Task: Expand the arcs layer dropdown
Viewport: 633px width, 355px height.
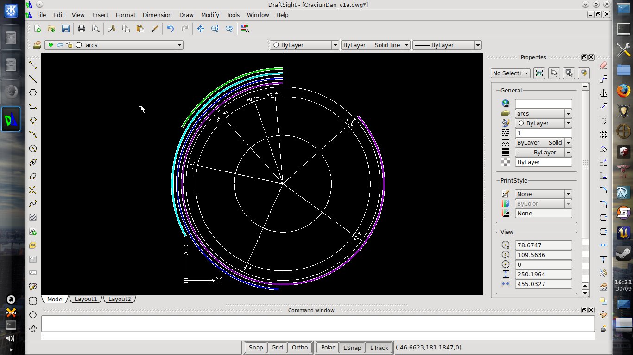Action: point(179,45)
